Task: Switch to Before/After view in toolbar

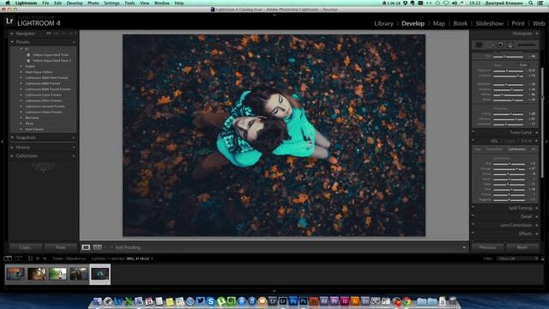Action: [97, 247]
